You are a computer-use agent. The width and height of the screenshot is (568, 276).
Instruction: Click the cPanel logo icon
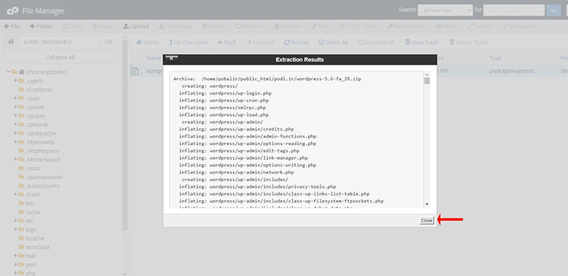(x=11, y=9)
